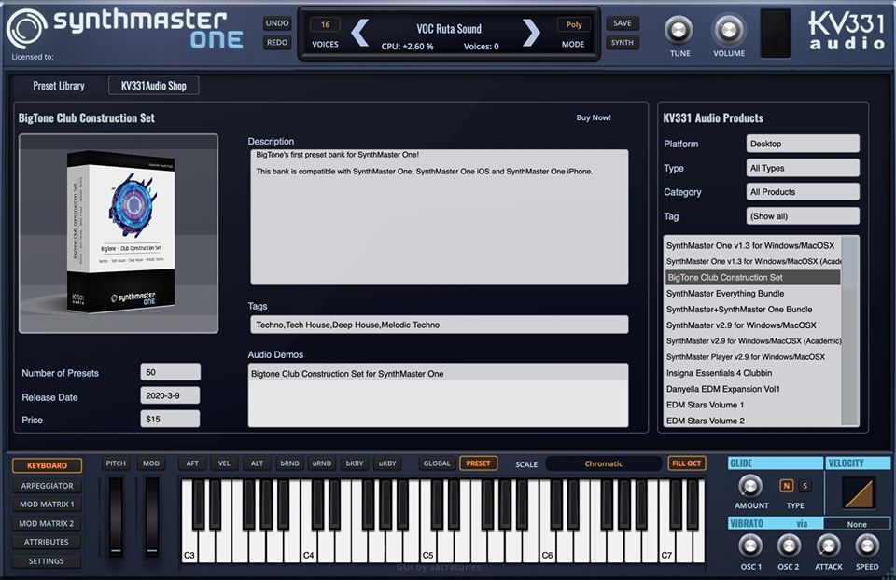Click the master Volume knob
This screenshot has width=896, height=580.
729,30
